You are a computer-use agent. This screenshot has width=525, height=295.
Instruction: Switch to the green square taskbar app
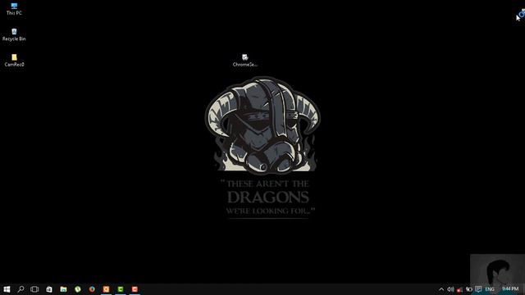pyautogui.click(x=121, y=289)
